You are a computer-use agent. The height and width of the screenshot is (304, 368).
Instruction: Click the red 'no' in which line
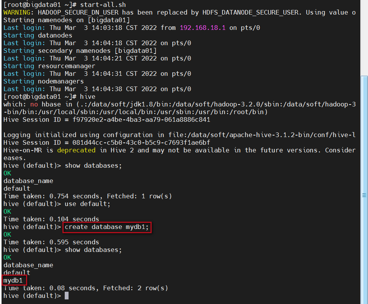[x=34, y=105]
